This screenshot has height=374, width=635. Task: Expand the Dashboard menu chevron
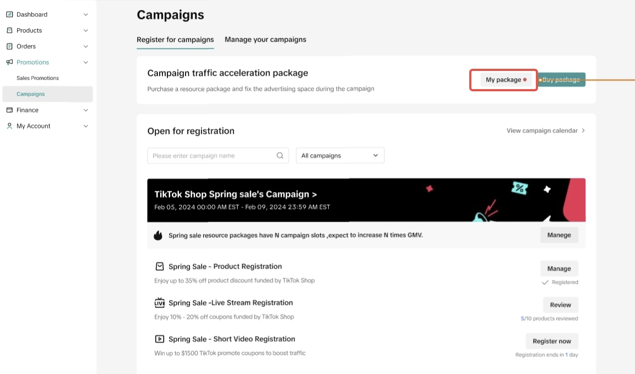(x=85, y=14)
